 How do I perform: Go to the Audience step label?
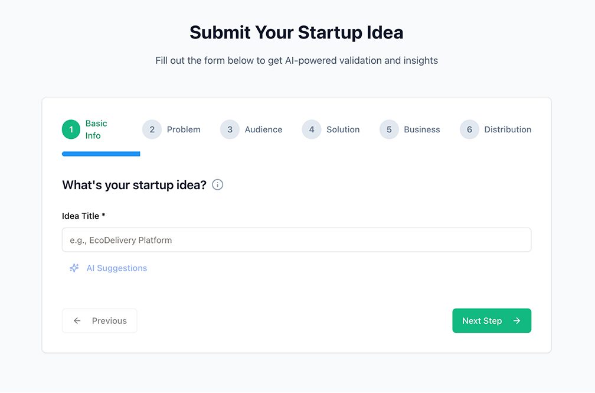[263, 129]
